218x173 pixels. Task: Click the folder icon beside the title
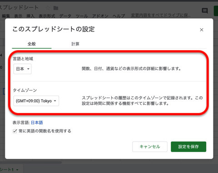coord(56,8)
